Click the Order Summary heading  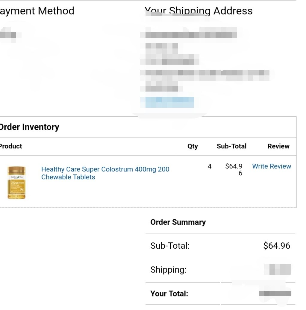[x=178, y=222]
